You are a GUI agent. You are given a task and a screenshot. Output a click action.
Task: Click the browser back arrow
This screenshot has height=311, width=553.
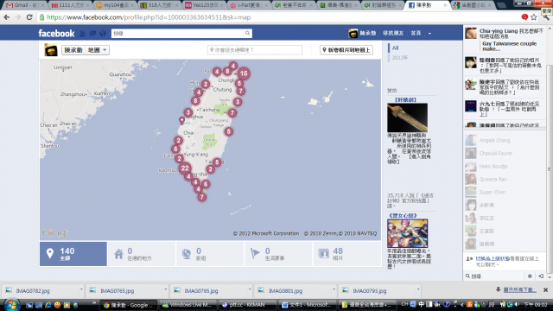click(7, 17)
